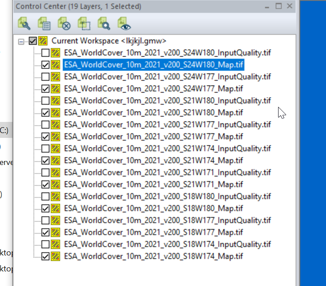Click the raster icon beside S24W180_Map.tif
Viewport: 326px width, 286px height.
(x=55, y=65)
